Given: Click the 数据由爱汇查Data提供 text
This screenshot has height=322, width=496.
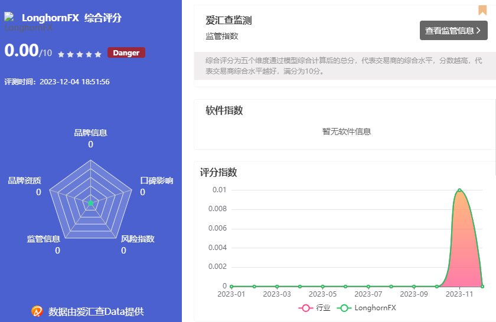Looking at the screenshot, I should coord(96,311).
